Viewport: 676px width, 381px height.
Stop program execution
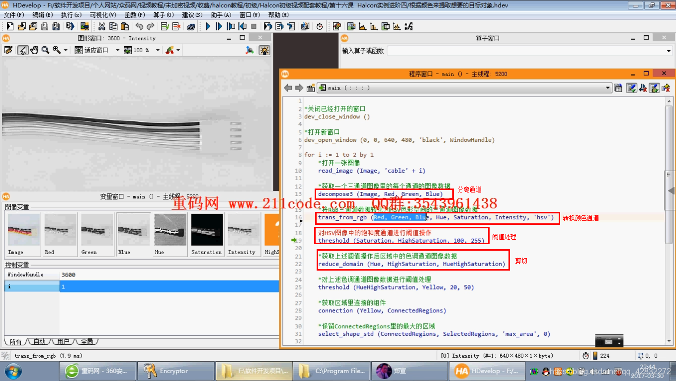click(x=253, y=26)
